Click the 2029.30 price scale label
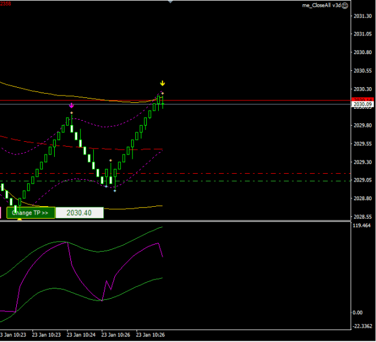 363,162
